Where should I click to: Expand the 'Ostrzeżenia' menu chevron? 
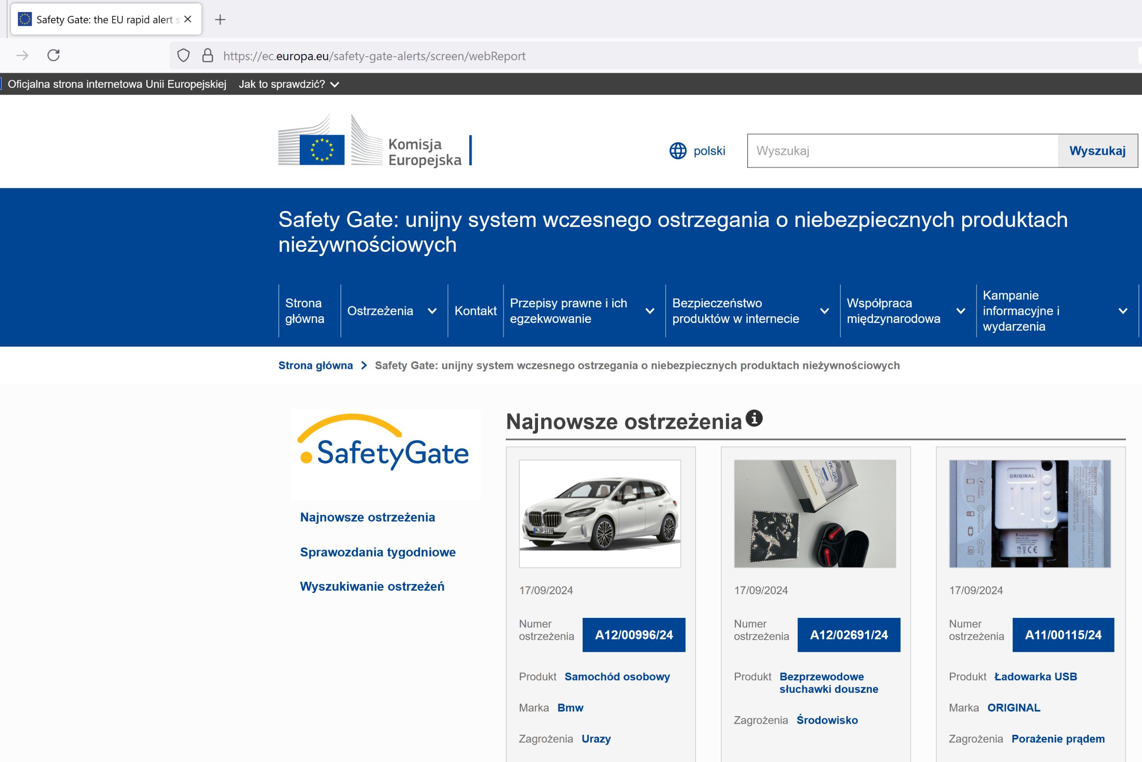[x=432, y=311]
